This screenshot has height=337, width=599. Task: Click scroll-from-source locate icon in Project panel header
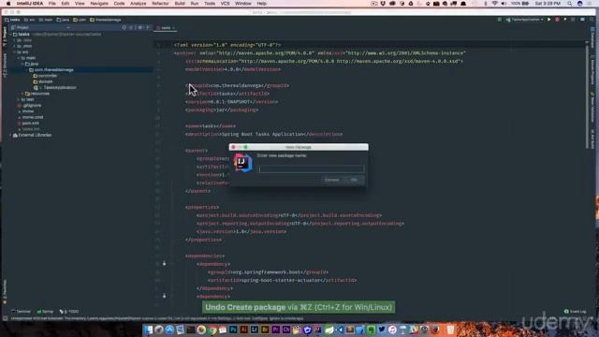click(x=124, y=27)
